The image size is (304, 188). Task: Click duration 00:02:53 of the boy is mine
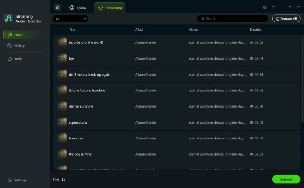(x=256, y=154)
